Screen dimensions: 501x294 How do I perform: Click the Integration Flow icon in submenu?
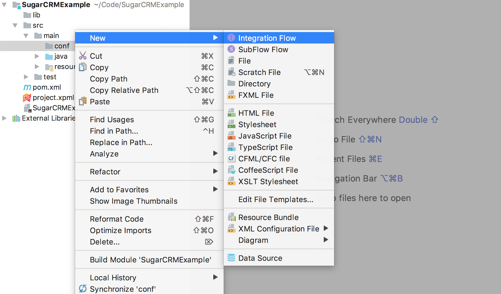click(231, 38)
